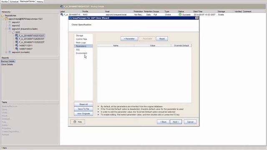This screenshot has height=150, width=267.
Task: Click the Override Default column header
Action: click(181, 45)
